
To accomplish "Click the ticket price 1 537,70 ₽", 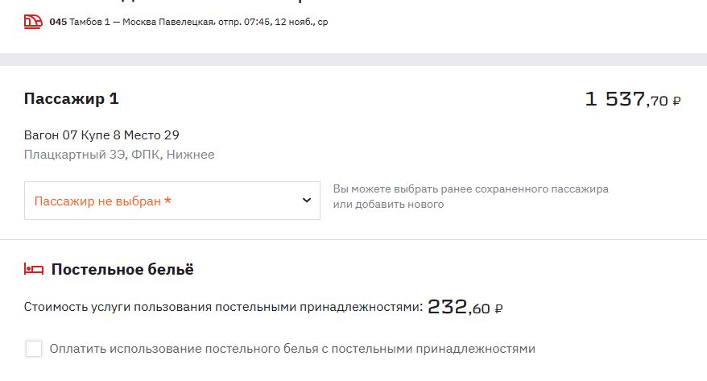I will click(633, 100).
